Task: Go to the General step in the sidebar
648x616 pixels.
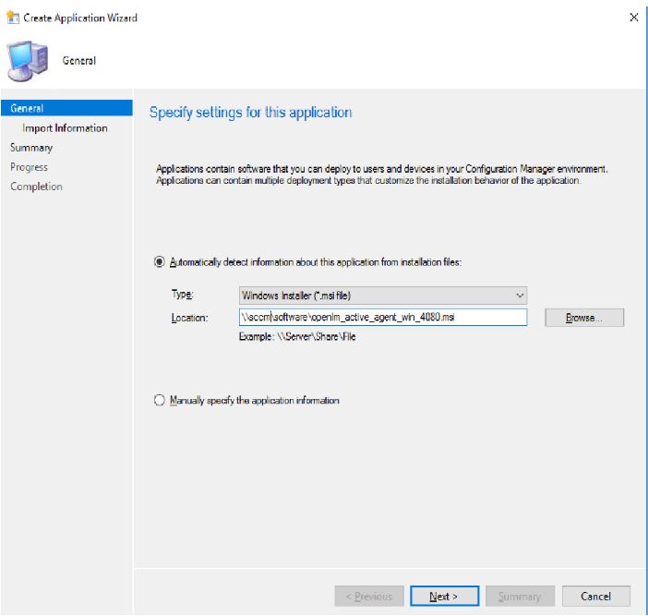Action: point(27,108)
